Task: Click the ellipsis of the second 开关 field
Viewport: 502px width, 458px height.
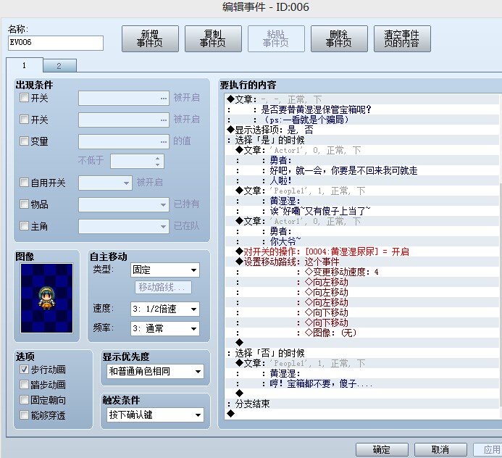Action: (x=164, y=120)
